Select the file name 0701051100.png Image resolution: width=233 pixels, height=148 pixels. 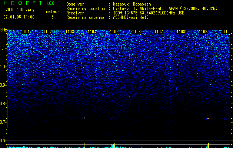[x=19, y=10]
